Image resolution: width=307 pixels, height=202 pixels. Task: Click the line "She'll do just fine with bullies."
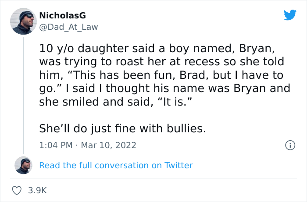coord(122,129)
